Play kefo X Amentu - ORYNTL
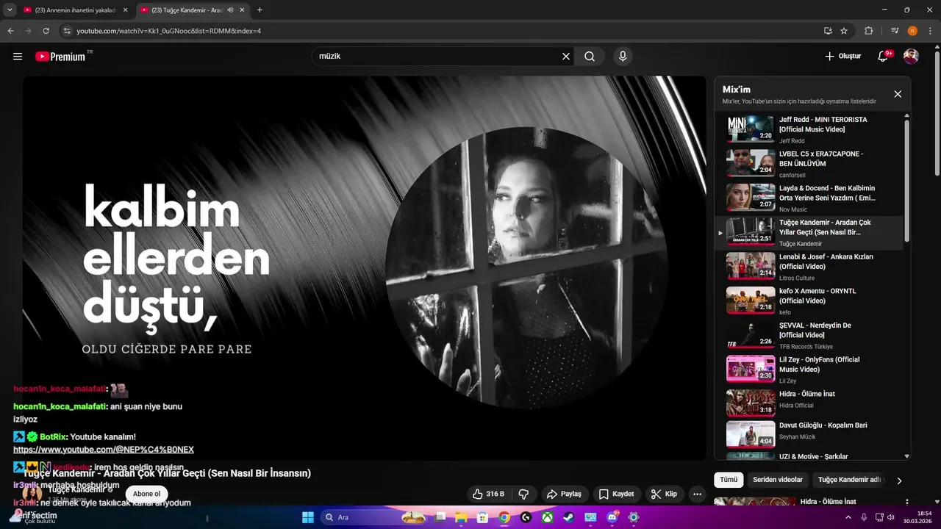 (809, 301)
